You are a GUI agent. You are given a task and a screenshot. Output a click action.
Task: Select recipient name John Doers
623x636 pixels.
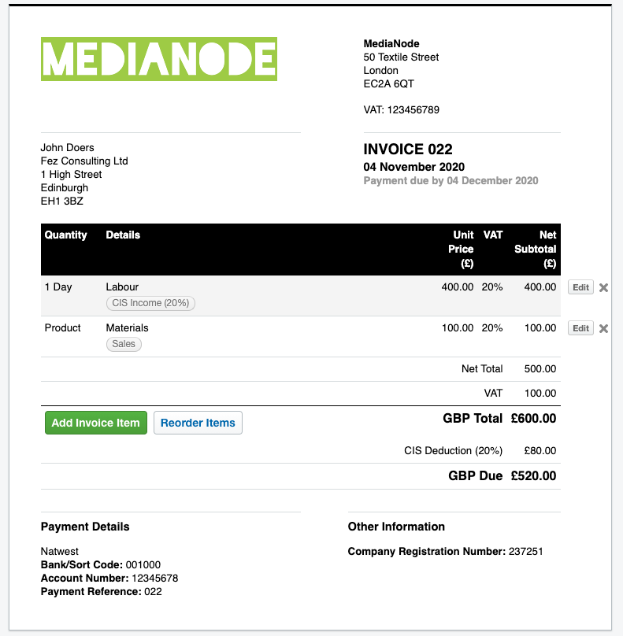67,147
